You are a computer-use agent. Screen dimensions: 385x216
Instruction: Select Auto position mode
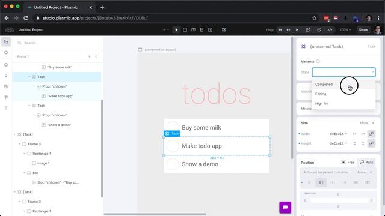tap(366, 163)
